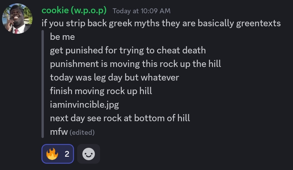Click 'next day see rock at bottom of hill'
Image resolution: width=293 pixels, height=170 pixels.
click(120, 118)
